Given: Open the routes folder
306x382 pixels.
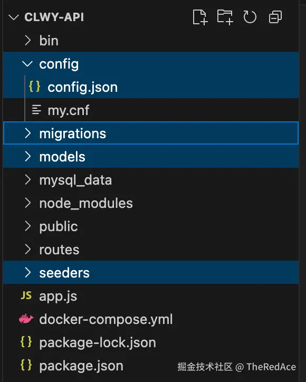Looking at the screenshot, I should [151, 249].
